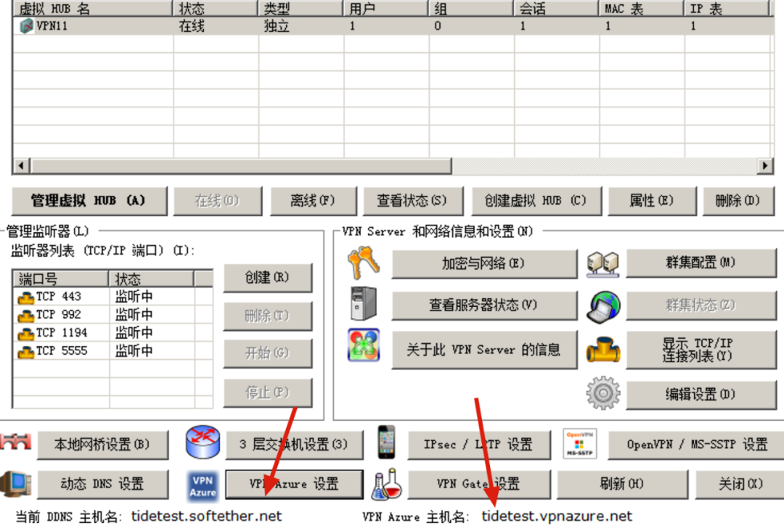Click the gear icon beside 编辑设置
784x531 pixels.
(x=603, y=393)
